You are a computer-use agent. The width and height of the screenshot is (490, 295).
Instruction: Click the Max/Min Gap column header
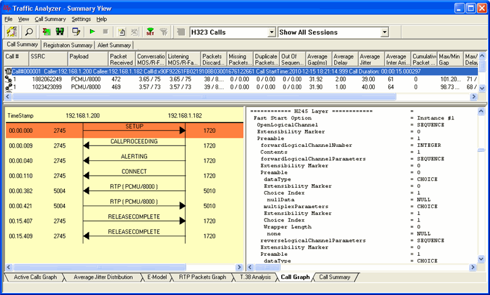pos(450,59)
